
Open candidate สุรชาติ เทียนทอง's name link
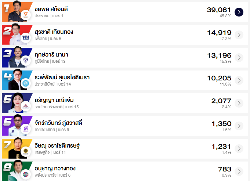[54, 32]
